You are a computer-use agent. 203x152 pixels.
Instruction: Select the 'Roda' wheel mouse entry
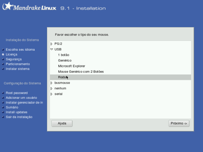pos(120,77)
